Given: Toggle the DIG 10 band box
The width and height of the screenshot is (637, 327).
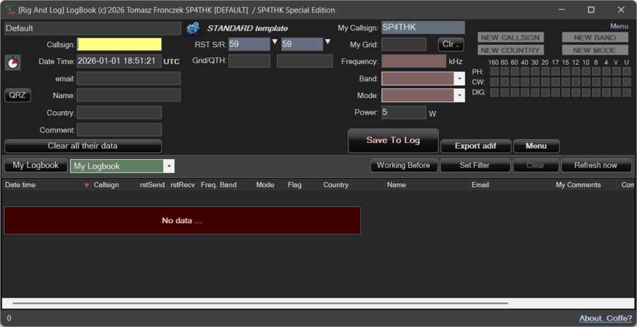Looking at the screenshot, I should [585, 93].
